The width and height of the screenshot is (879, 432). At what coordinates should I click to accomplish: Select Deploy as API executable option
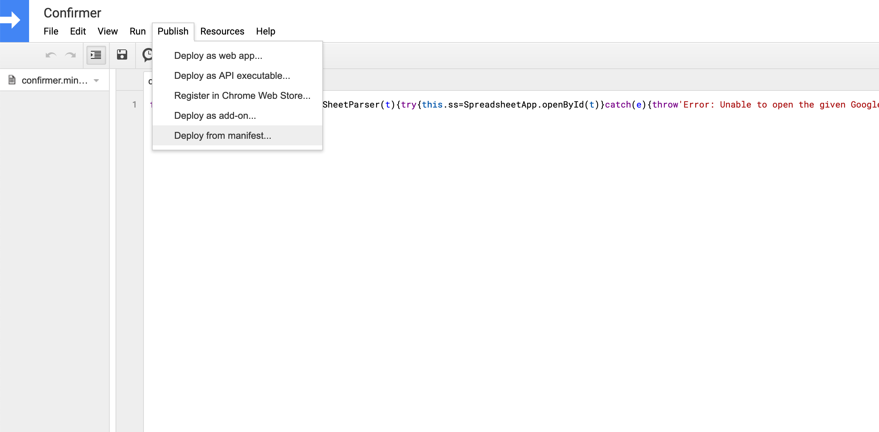231,76
